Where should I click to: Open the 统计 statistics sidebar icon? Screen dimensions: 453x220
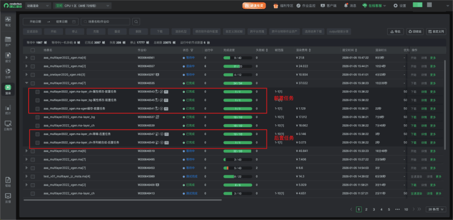click(x=8, y=109)
